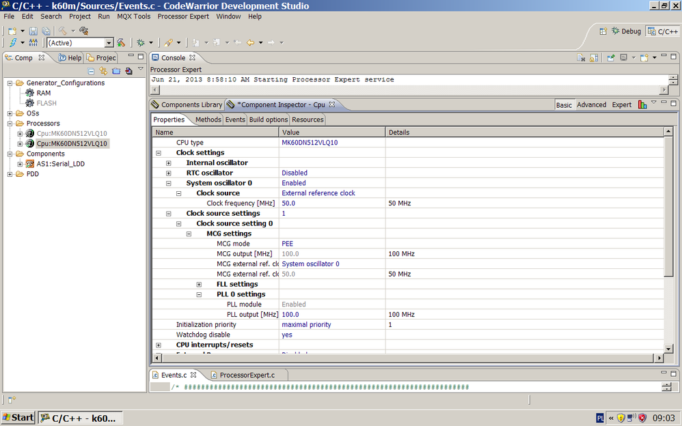This screenshot has height=426, width=682.
Task: Click the Build hammer icon
Action: pos(63,31)
